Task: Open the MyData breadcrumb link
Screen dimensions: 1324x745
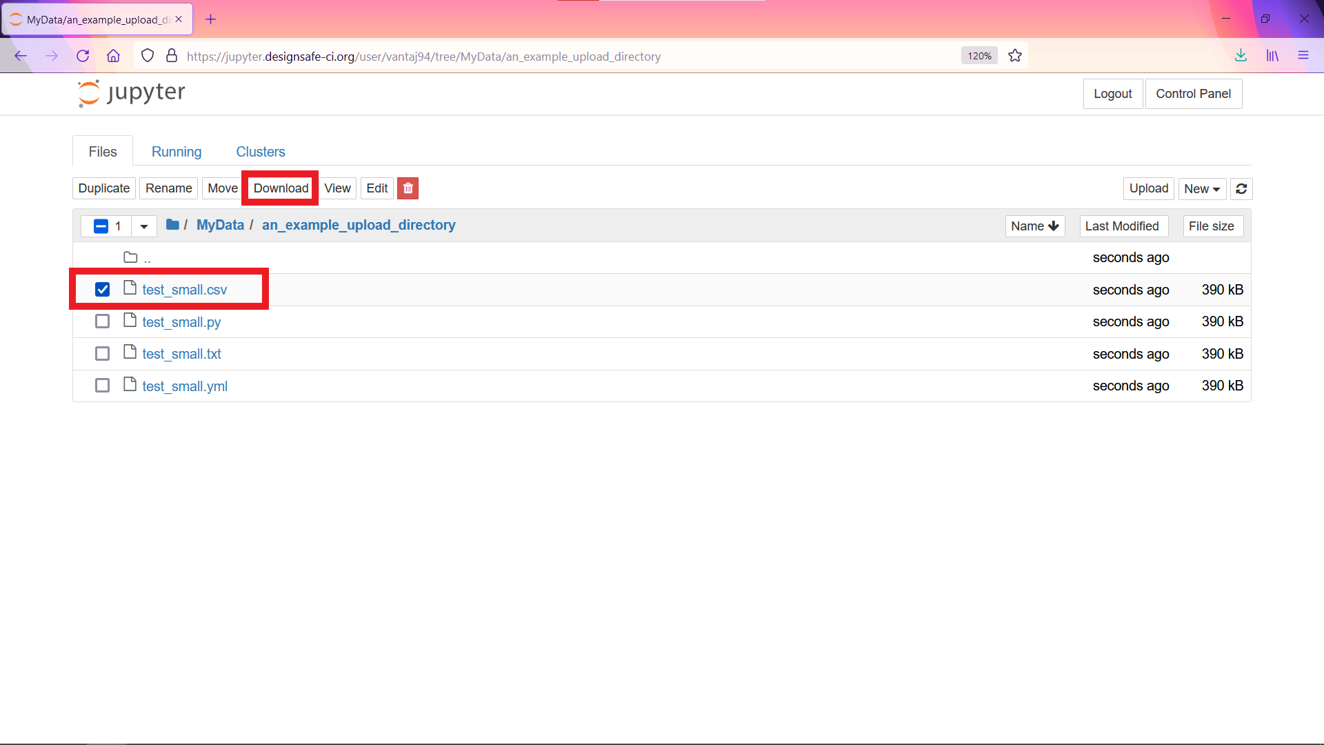Action: (x=220, y=225)
